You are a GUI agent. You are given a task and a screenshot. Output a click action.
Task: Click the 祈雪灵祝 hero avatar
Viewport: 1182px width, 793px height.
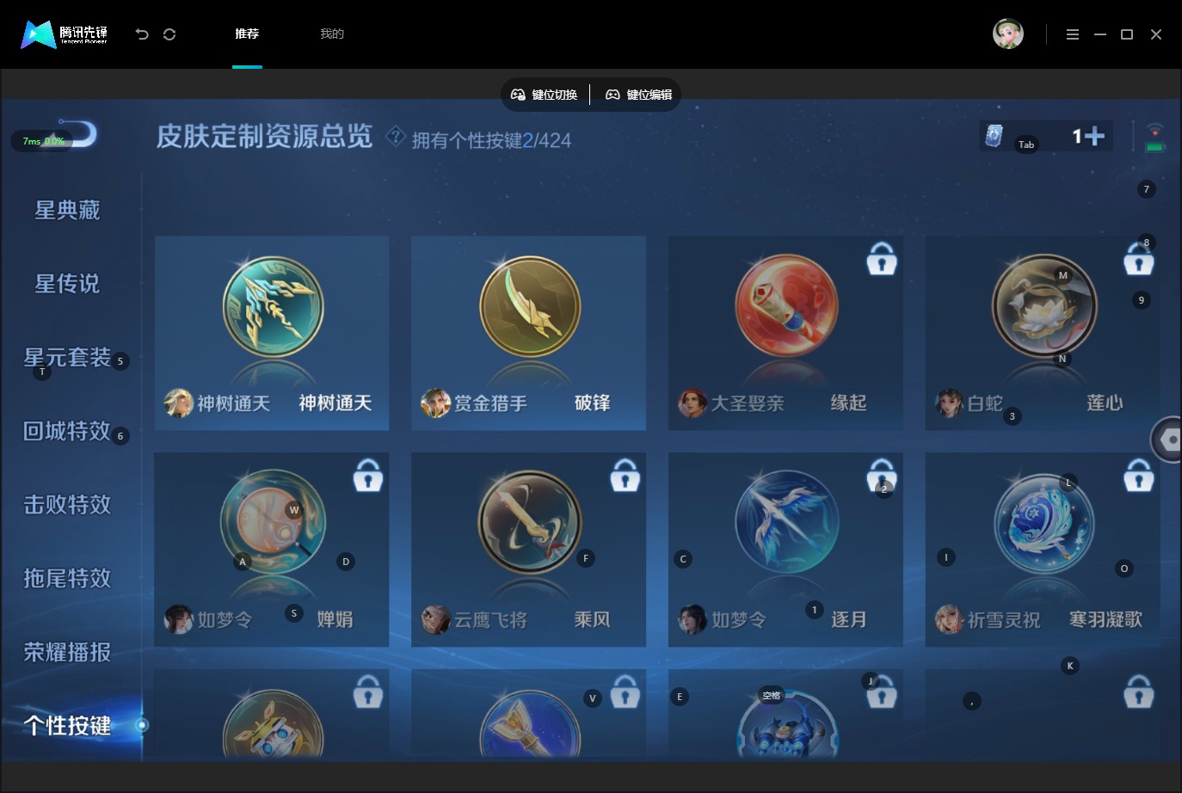pos(949,619)
